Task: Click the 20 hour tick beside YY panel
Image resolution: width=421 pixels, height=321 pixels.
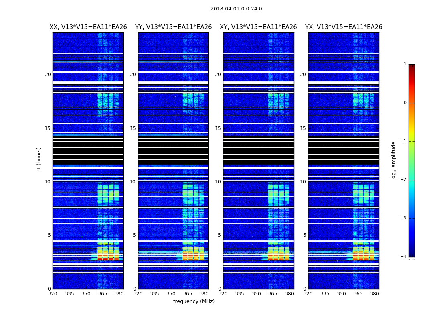Action: (x=132, y=75)
